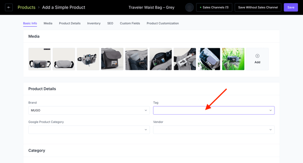Switch to the Basic Info tab

click(x=30, y=23)
